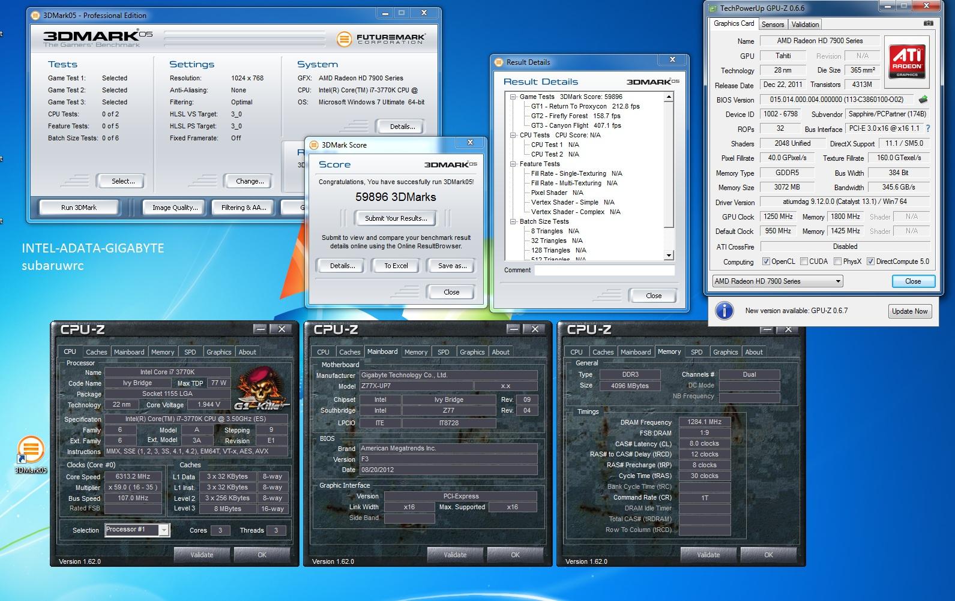Click the Comment input field
The width and height of the screenshot is (955, 601).
[604, 270]
